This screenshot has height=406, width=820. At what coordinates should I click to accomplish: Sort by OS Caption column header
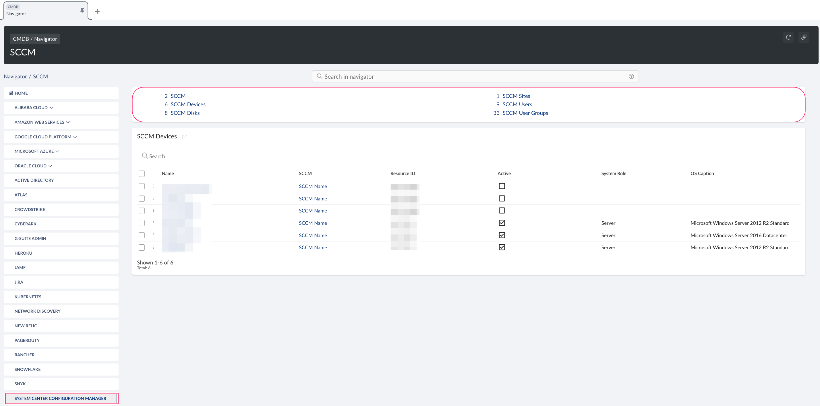(702, 173)
